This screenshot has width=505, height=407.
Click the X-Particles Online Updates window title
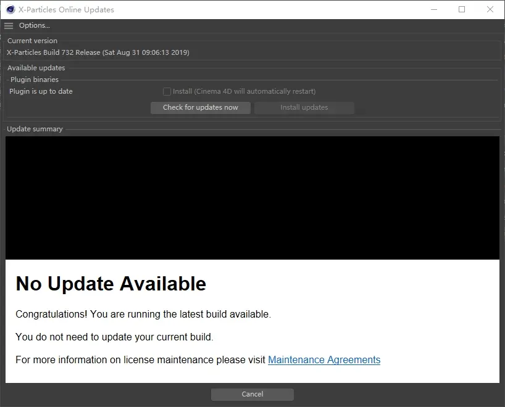66,10
